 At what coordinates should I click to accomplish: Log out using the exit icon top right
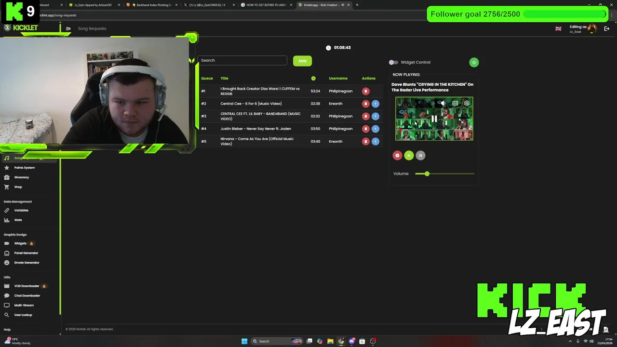click(607, 28)
